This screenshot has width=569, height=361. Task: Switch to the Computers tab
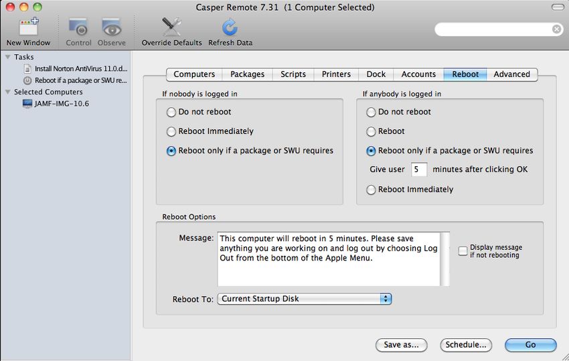194,74
